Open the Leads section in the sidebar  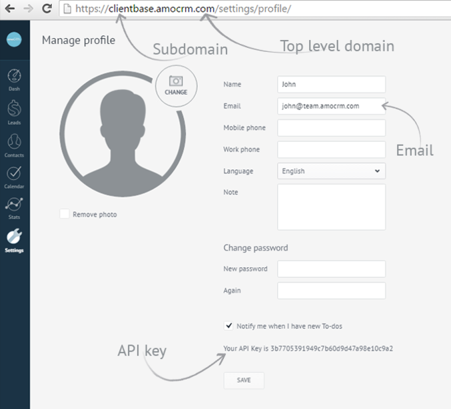coord(14,113)
